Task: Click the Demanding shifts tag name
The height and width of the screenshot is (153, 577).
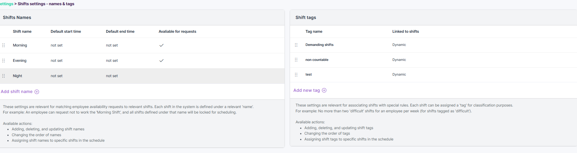Action: (x=319, y=45)
